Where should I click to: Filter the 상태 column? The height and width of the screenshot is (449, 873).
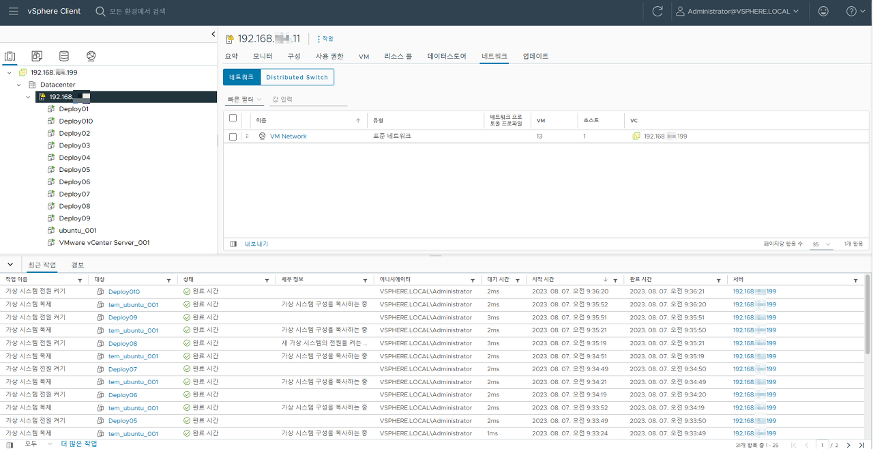(267, 280)
